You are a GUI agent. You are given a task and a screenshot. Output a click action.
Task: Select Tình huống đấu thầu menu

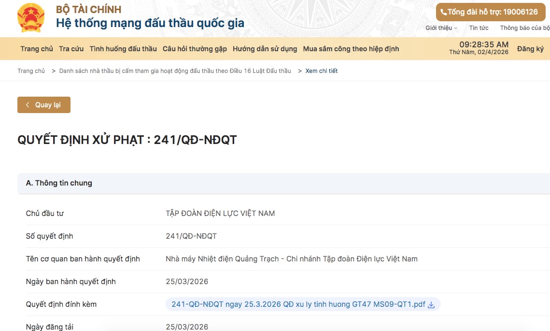click(123, 49)
